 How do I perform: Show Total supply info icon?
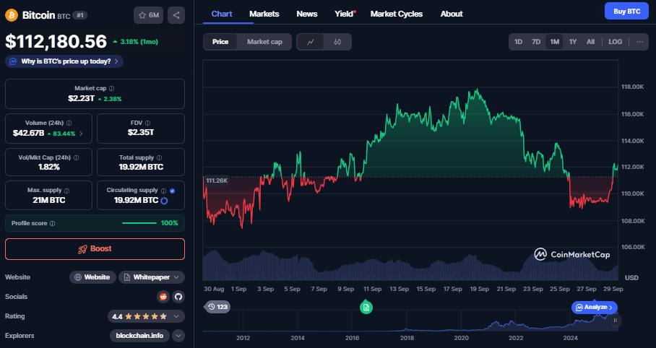[159, 157]
